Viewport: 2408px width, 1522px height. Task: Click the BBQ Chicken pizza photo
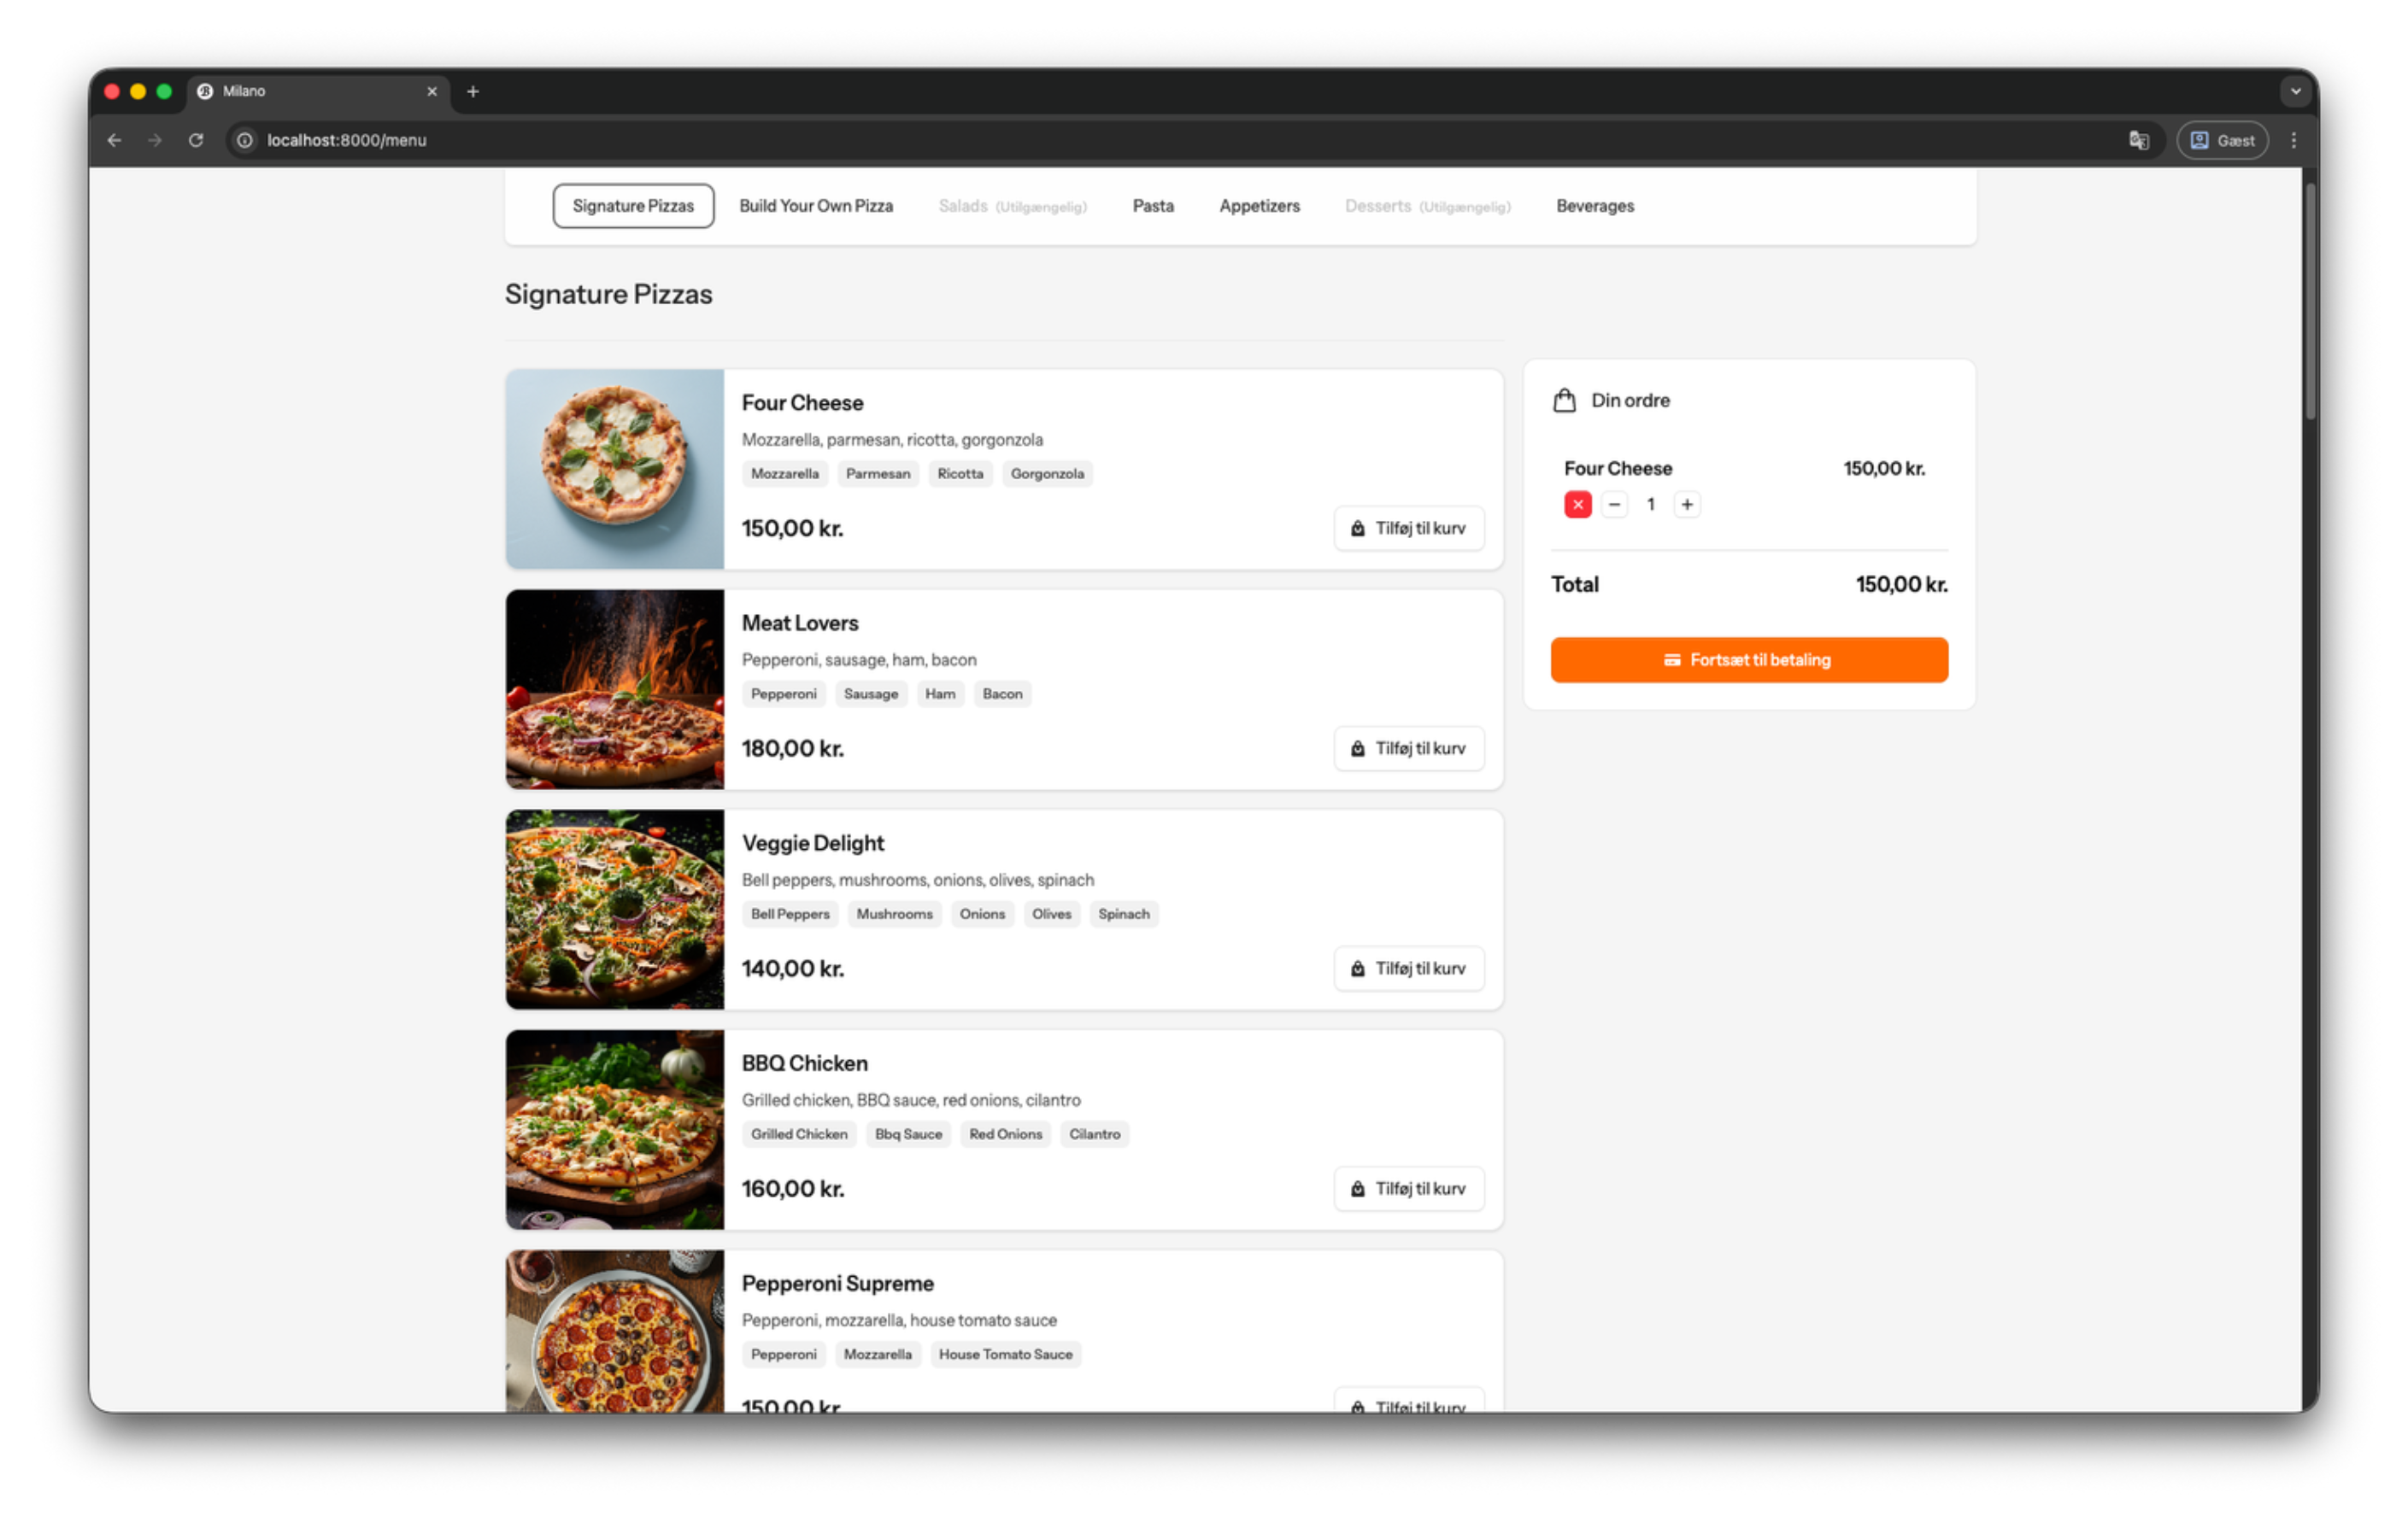tap(614, 1129)
